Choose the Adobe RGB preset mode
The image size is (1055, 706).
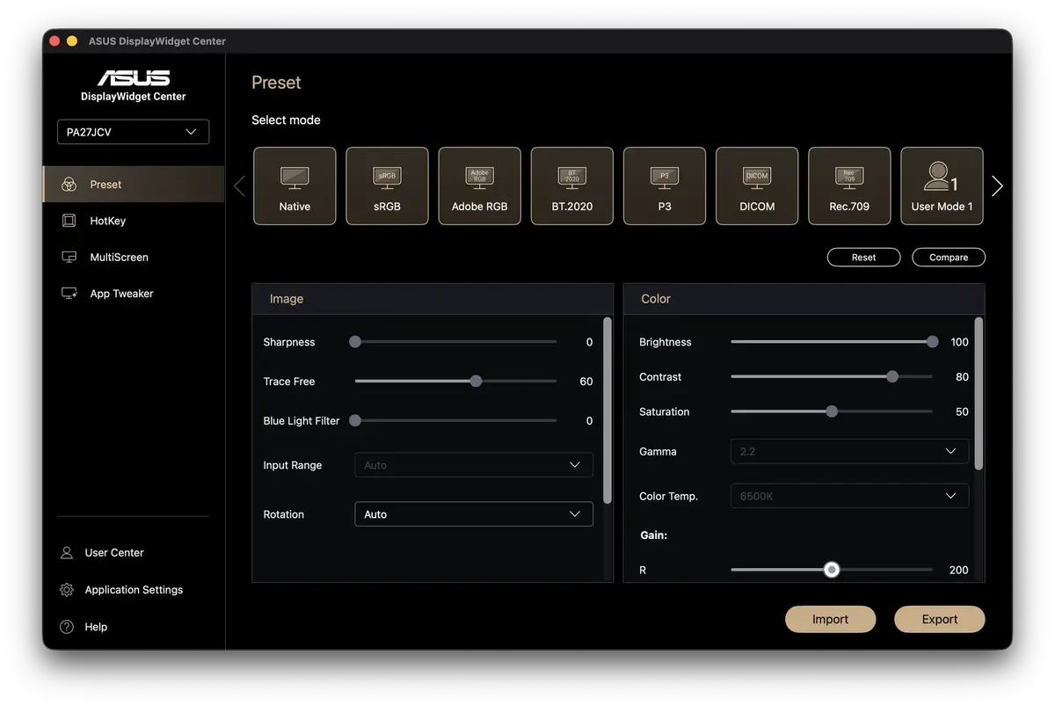[480, 186]
